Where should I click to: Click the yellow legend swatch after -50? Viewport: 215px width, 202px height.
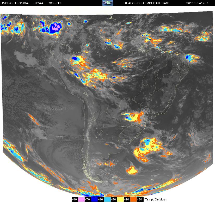pyautogui.click(x=120, y=199)
